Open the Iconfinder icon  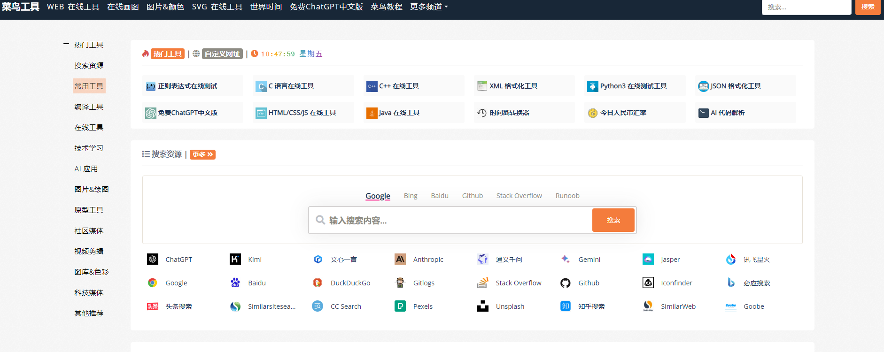point(648,283)
